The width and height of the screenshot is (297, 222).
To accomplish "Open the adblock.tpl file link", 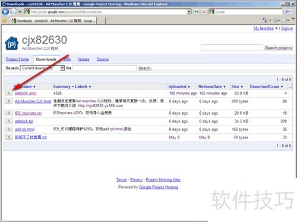I will (x=24, y=121).
